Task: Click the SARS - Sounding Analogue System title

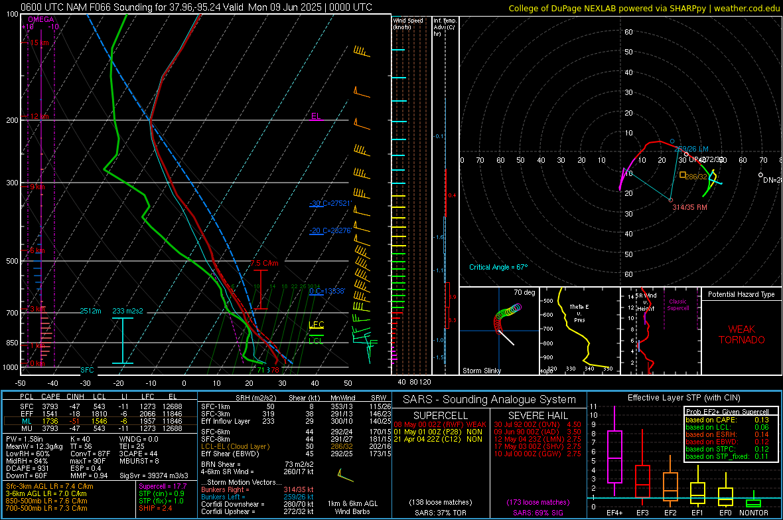Action: [x=490, y=400]
